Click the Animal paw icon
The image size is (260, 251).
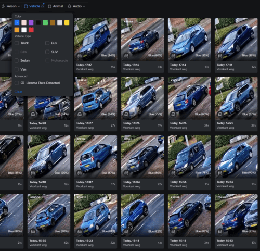coord(49,6)
